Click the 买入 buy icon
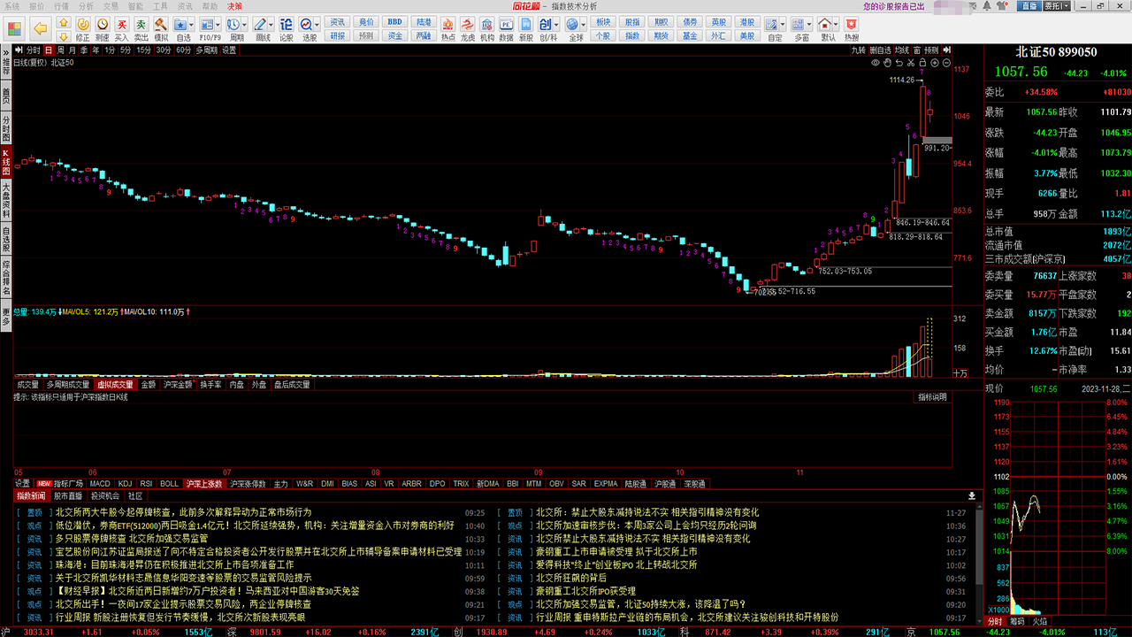This screenshot has height=637, width=1132. (x=121, y=25)
